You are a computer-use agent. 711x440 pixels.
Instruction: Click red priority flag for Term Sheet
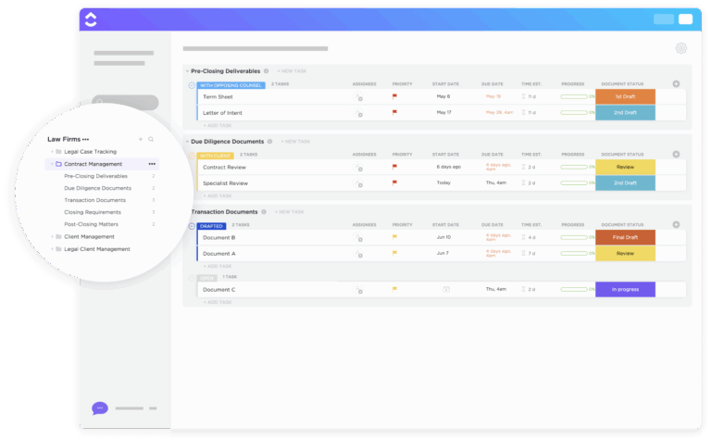pos(394,96)
